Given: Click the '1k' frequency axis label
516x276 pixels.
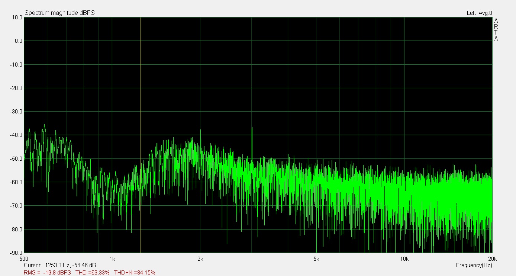Looking at the screenshot, I should [x=112, y=259].
